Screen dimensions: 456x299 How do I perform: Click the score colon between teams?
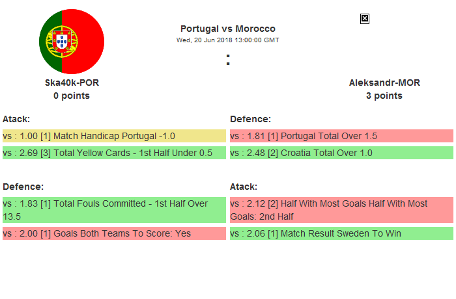228,60
